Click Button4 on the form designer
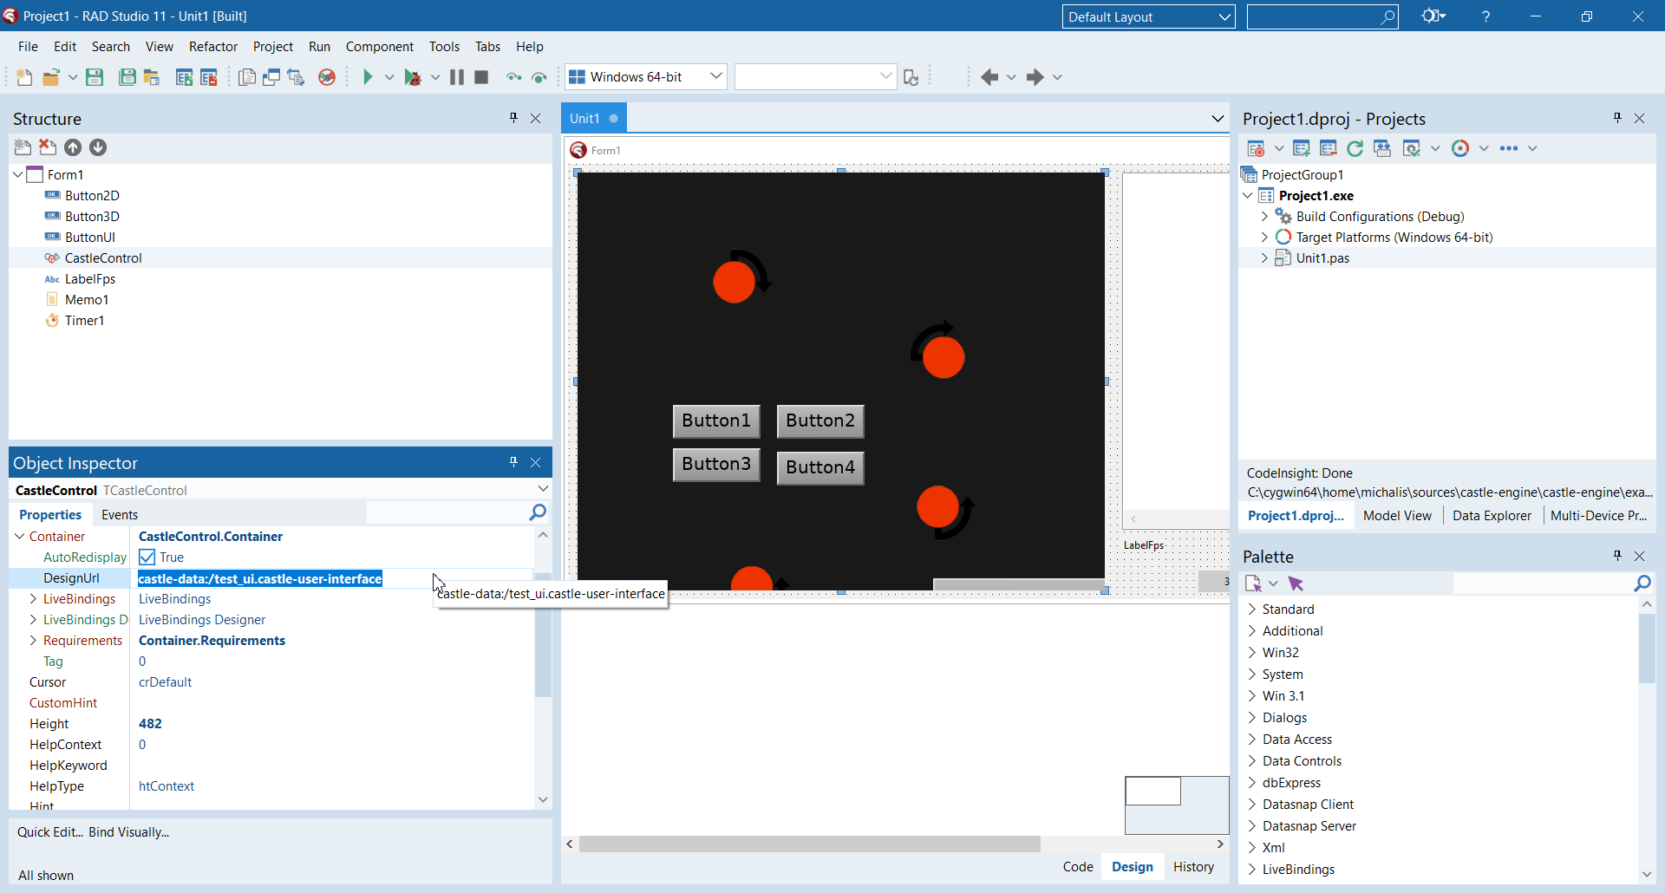Image resolution: width=1665 pixels, height=893 pixels. click(819, 467)
